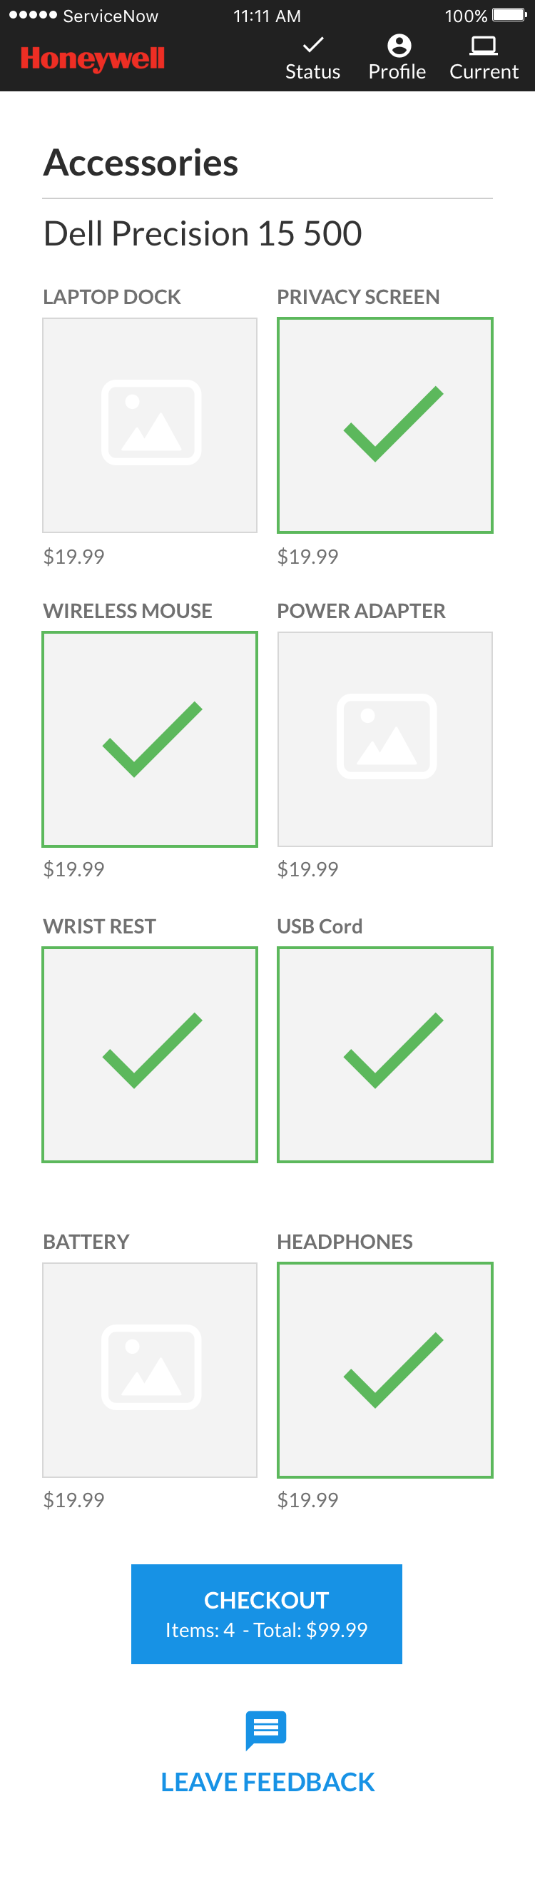Screen dimensions: 535x1884
Task: Tap the Current laptop icon
Action: pos(483,46)
